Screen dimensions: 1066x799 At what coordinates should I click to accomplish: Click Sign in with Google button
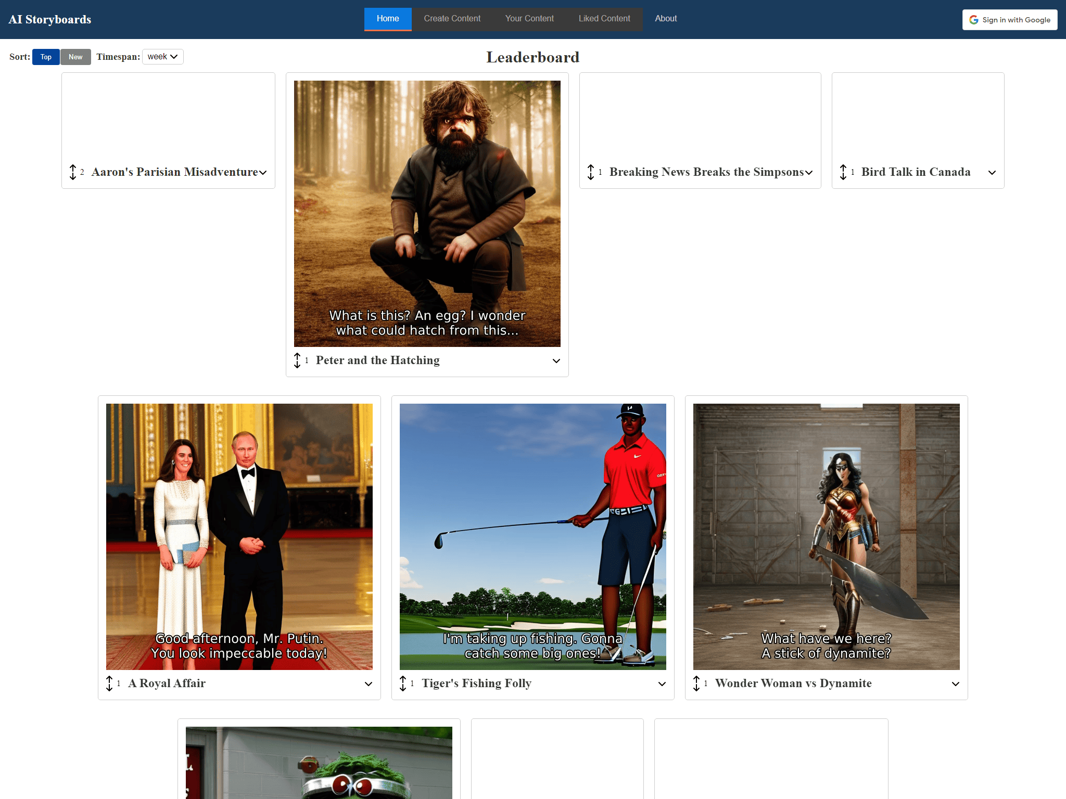1010,20
